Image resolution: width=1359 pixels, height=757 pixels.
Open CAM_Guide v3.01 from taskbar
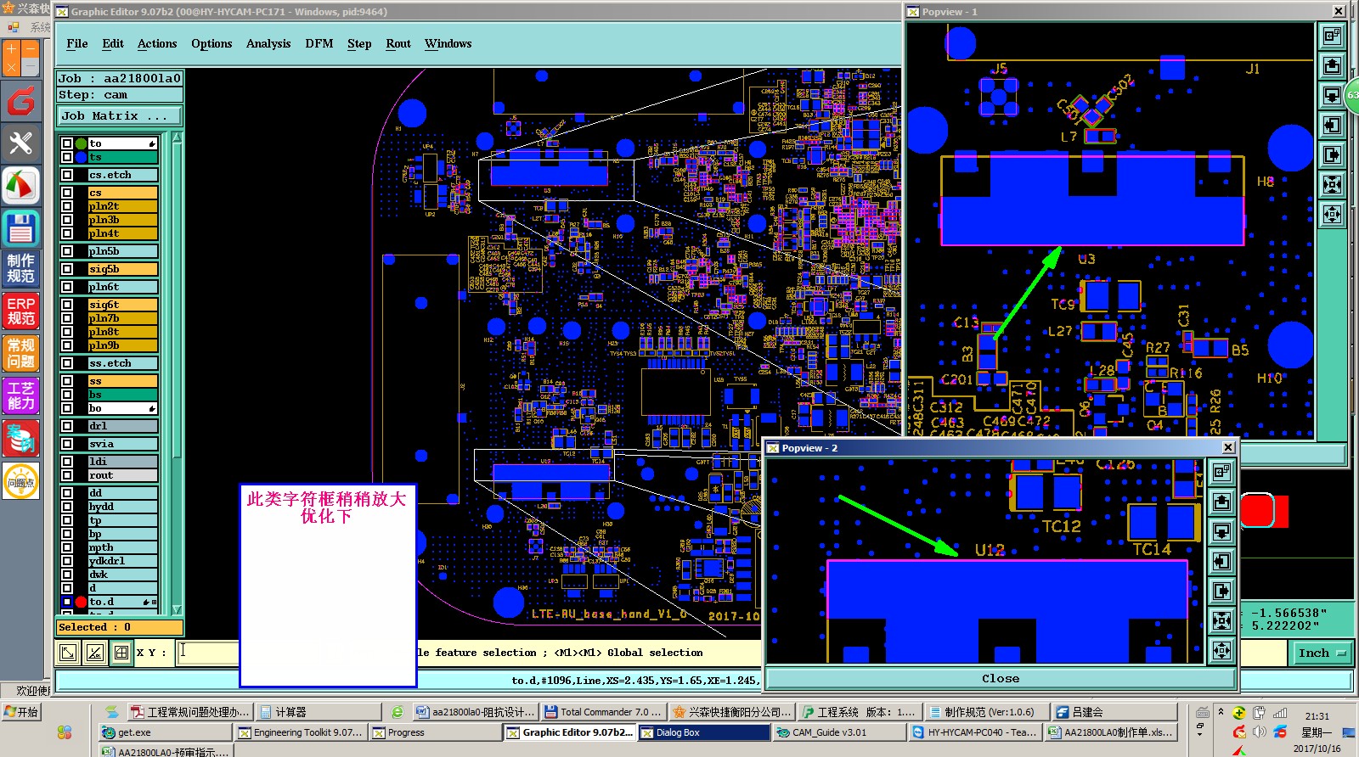[838, 732]
